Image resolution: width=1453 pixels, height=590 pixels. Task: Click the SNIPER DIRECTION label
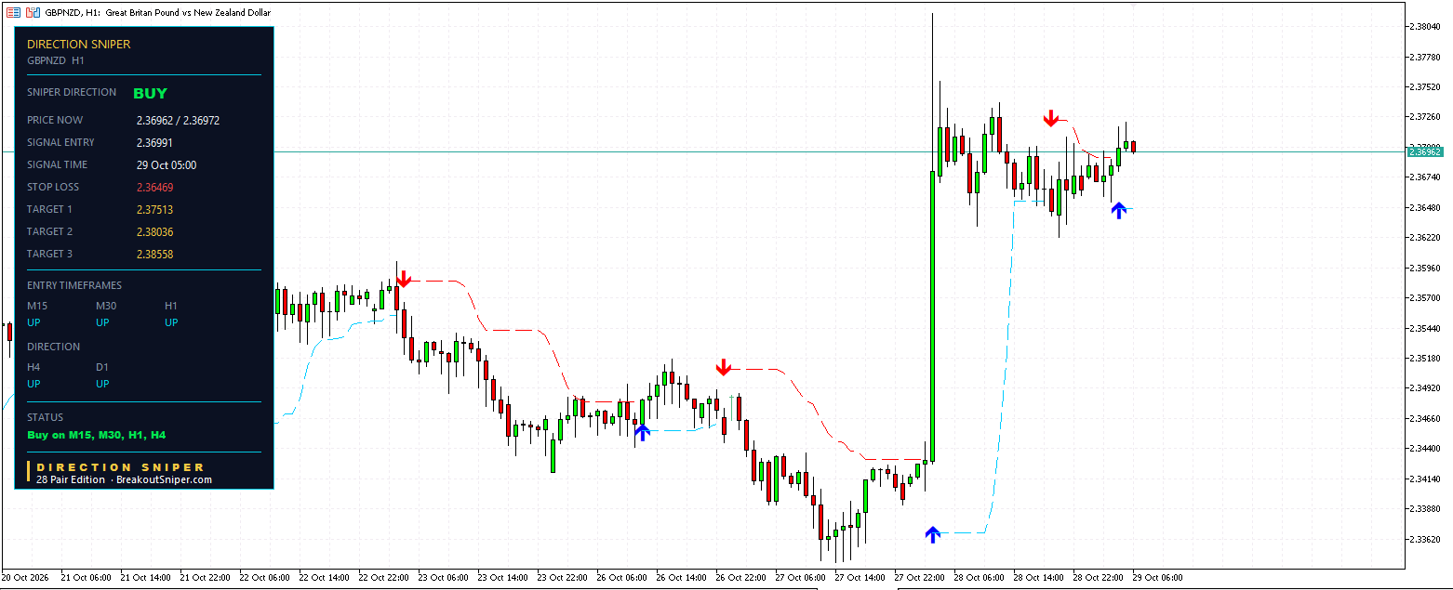click(x=72, y=92)
